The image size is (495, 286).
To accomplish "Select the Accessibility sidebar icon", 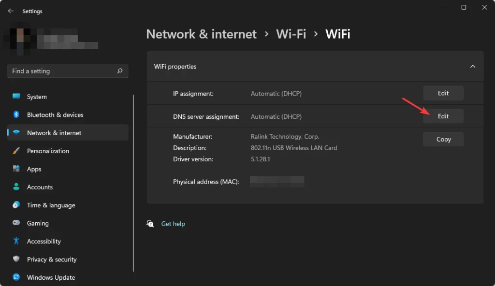I will [x=16, y=241].
